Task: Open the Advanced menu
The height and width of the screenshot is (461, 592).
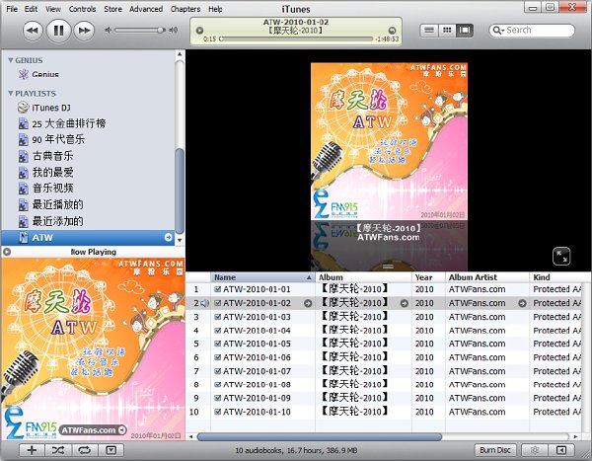Action: click(146, 9)
